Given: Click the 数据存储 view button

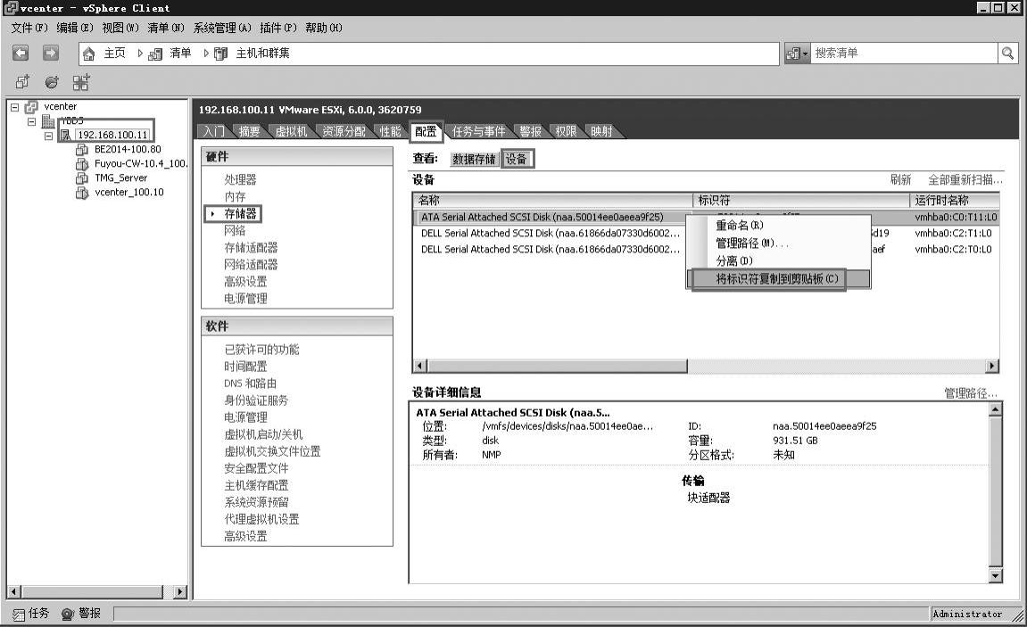Looking at the screenshot, I should click(474, 159).
